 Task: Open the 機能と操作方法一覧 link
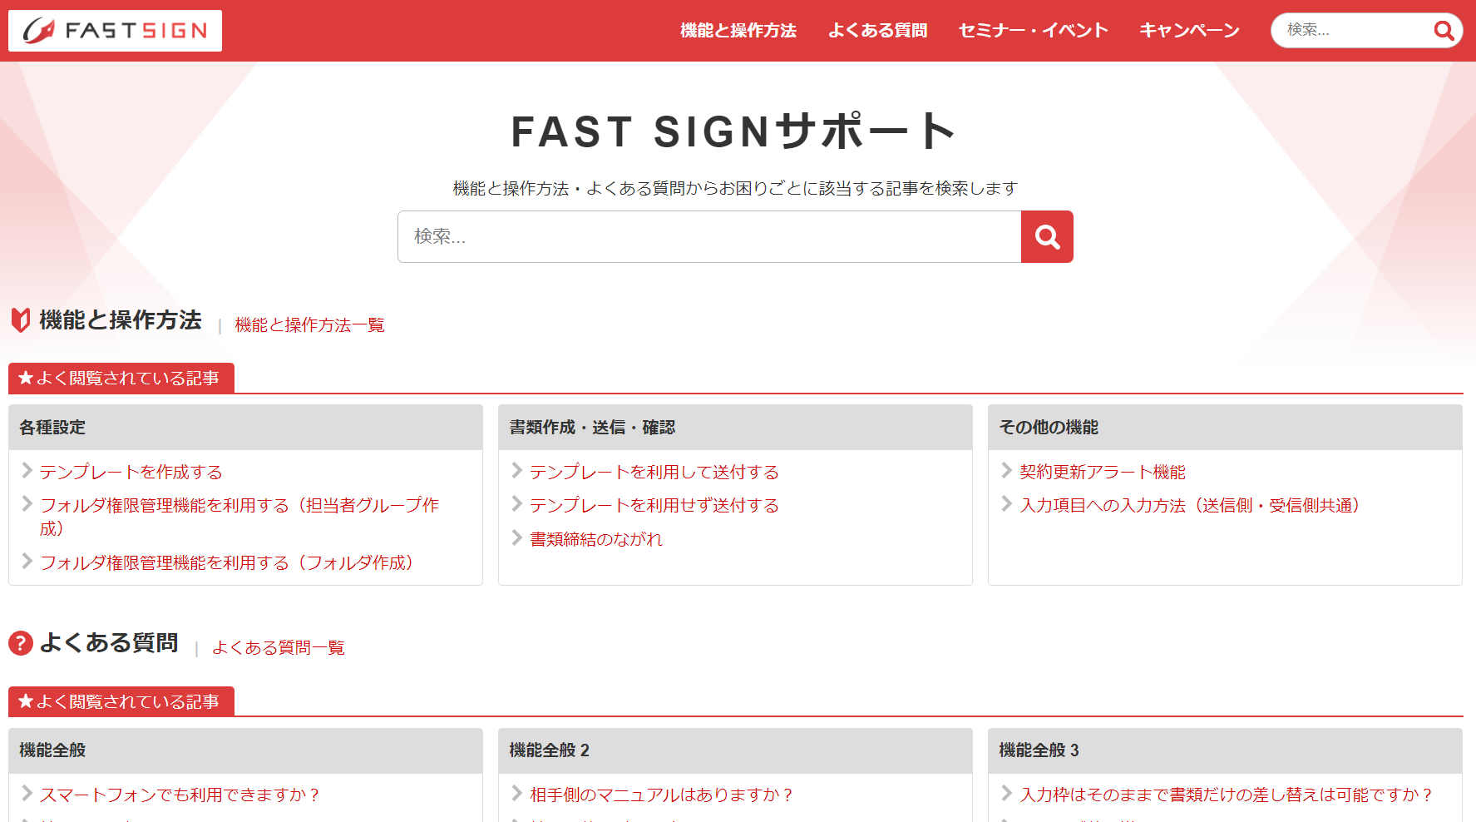coord(309,325)
